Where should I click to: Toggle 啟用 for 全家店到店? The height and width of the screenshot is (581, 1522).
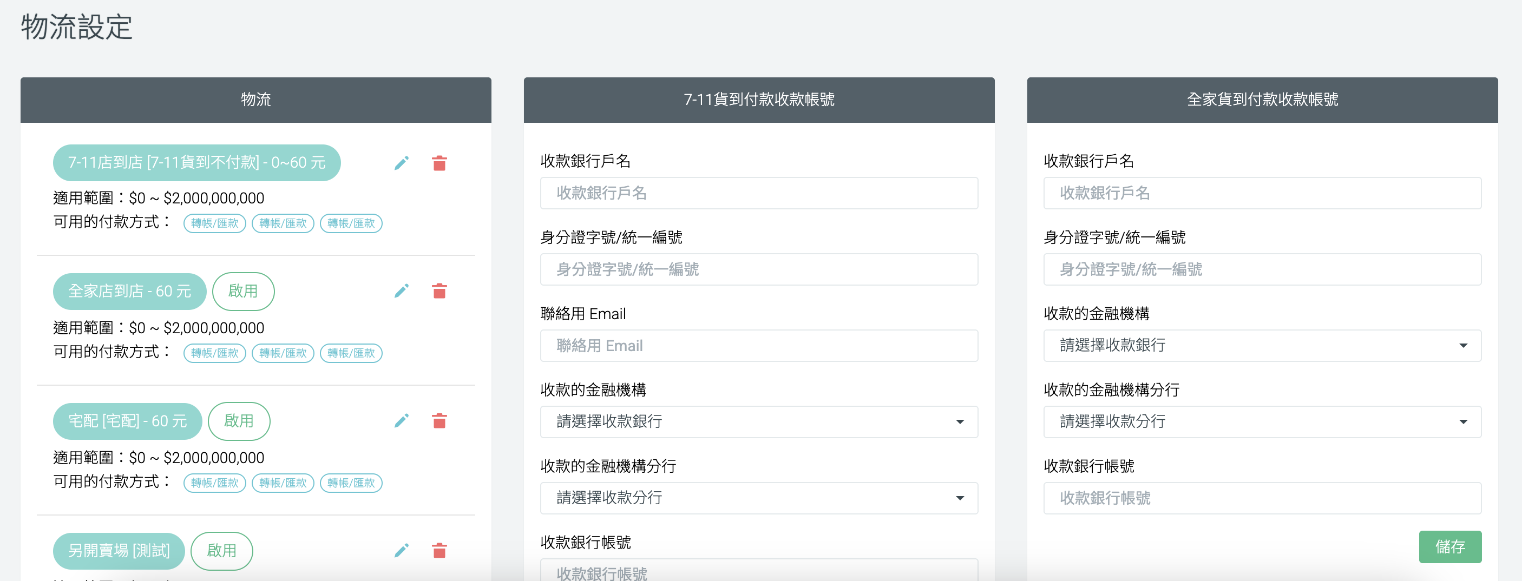click(243, 291)
